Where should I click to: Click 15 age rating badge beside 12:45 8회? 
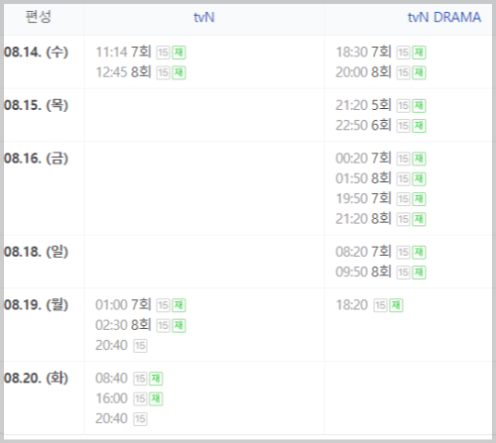(x=163, y=72)
